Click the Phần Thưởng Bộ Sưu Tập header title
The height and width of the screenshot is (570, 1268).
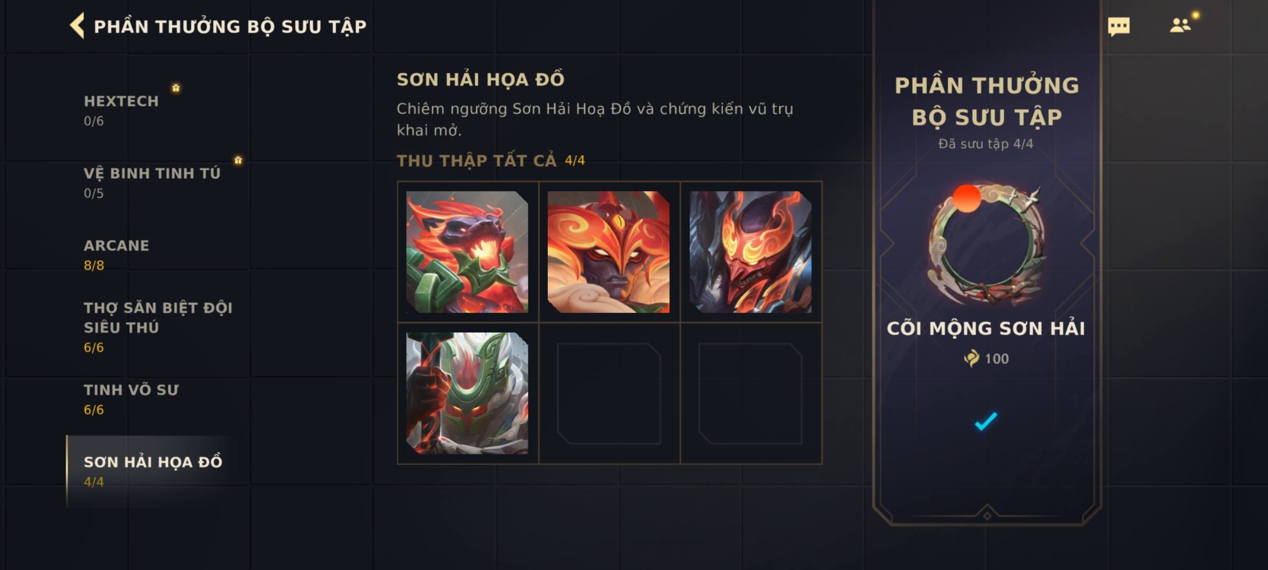(x=230, y=26)
